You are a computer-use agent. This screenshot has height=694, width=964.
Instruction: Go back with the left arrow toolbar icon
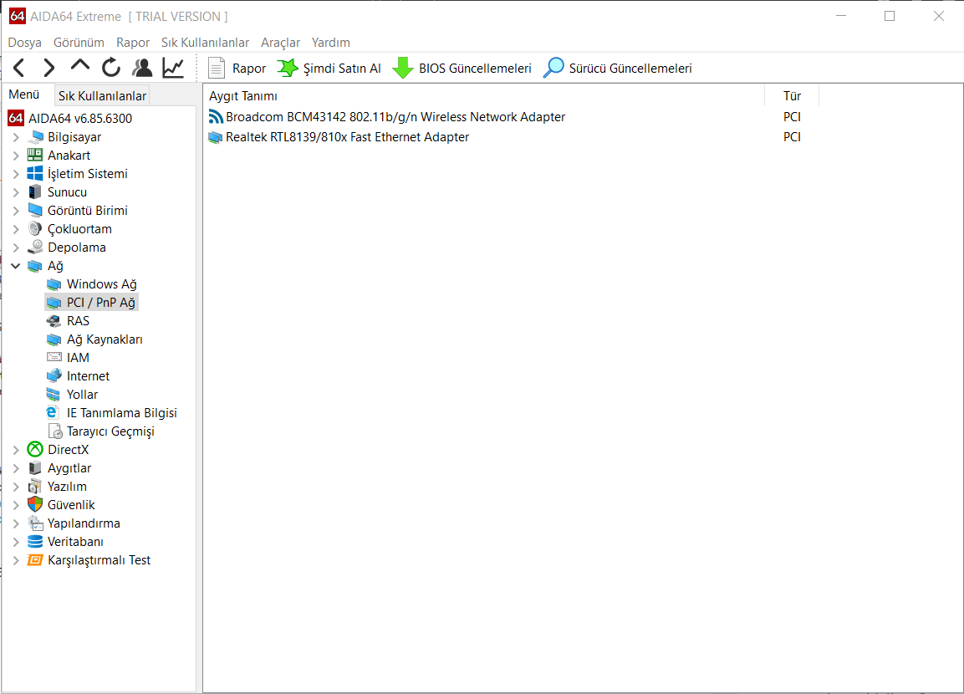[19, 68]
